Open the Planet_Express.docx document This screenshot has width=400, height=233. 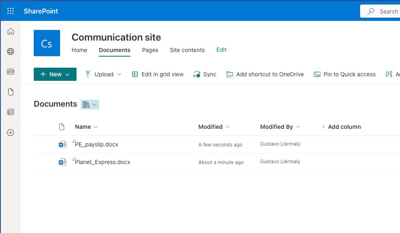coord(102,162)
